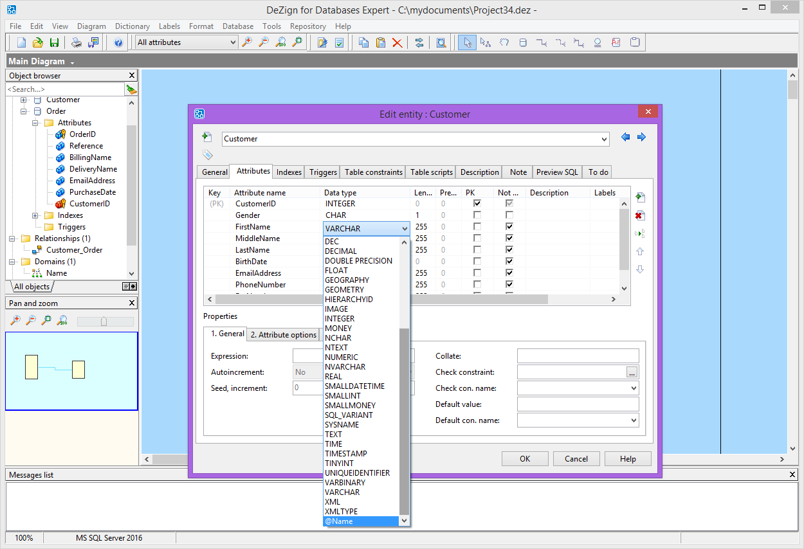
Task: Toggle PK checkbox for PhoneNumber row
Action: point(477,285)
